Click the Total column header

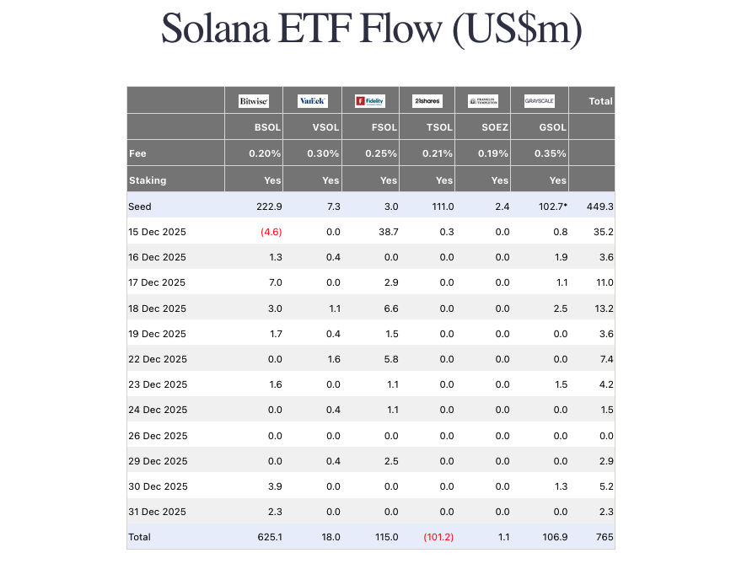click(x=600, y=101)
